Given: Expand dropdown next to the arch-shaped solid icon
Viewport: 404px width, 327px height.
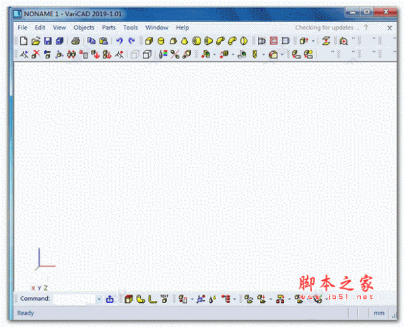Looking at the screenshot, I should tap(282, 54).
